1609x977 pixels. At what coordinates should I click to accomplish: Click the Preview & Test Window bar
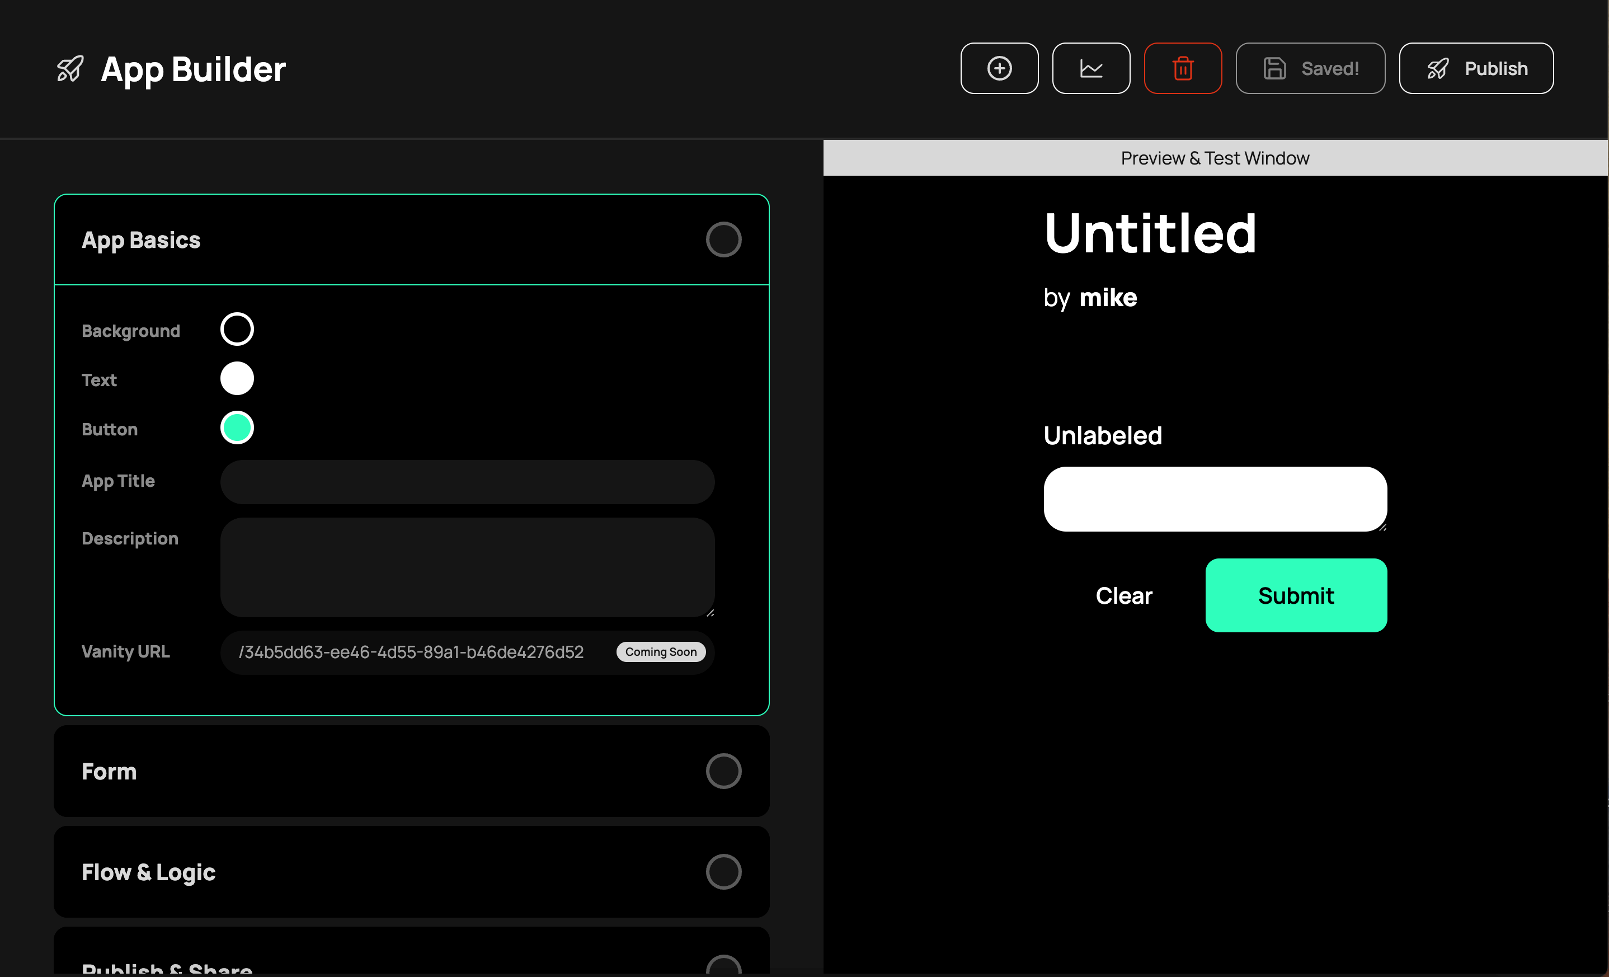[x=1215, y=158]
